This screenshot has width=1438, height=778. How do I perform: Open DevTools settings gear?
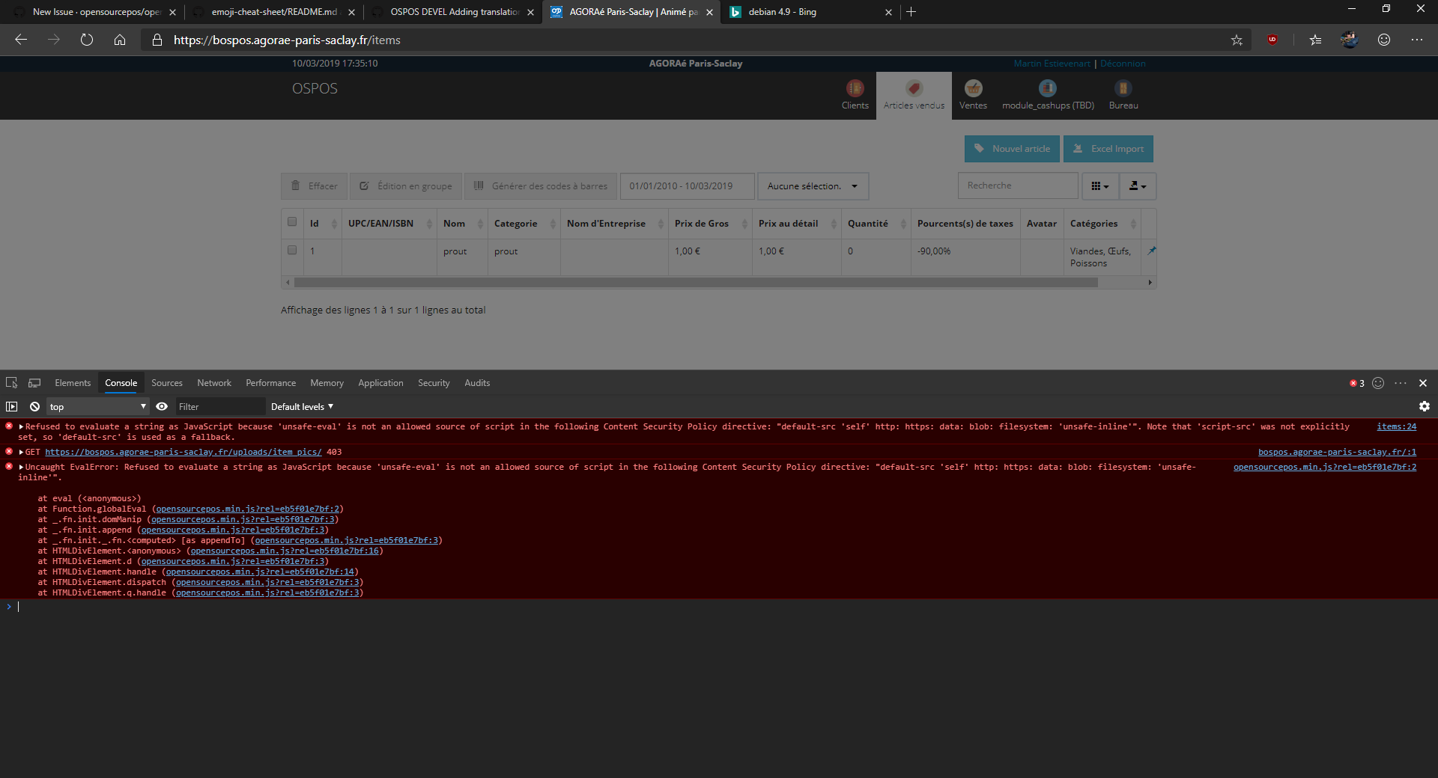[x=1424, y=406]
